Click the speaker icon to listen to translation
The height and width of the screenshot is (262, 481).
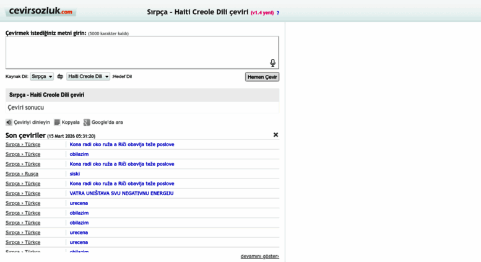tap(9, 123)
